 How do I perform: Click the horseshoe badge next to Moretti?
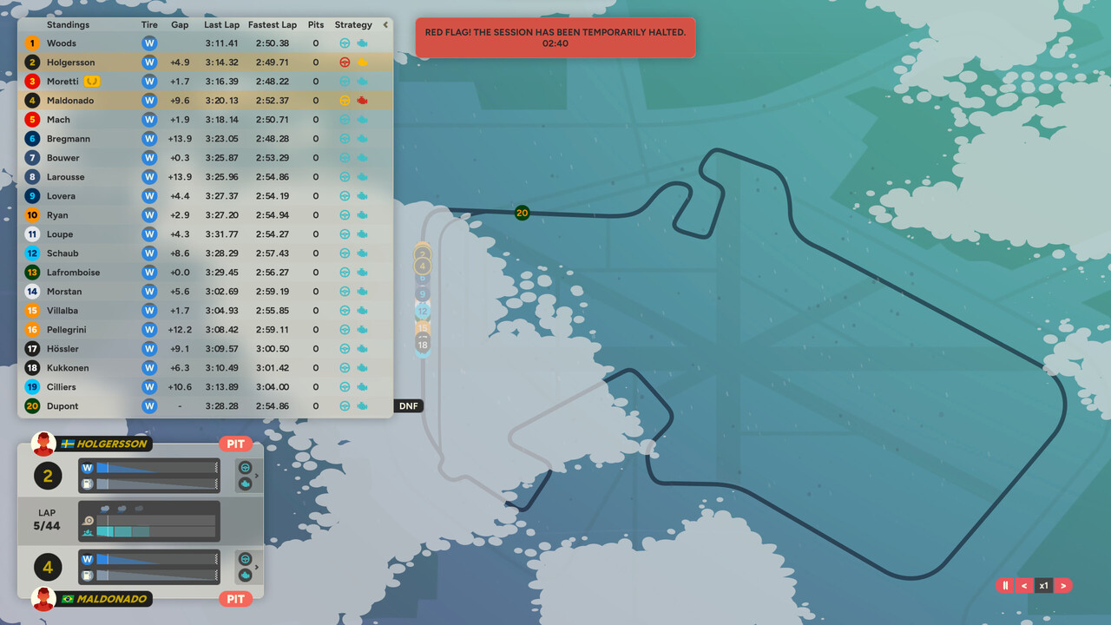click(91, 82)
